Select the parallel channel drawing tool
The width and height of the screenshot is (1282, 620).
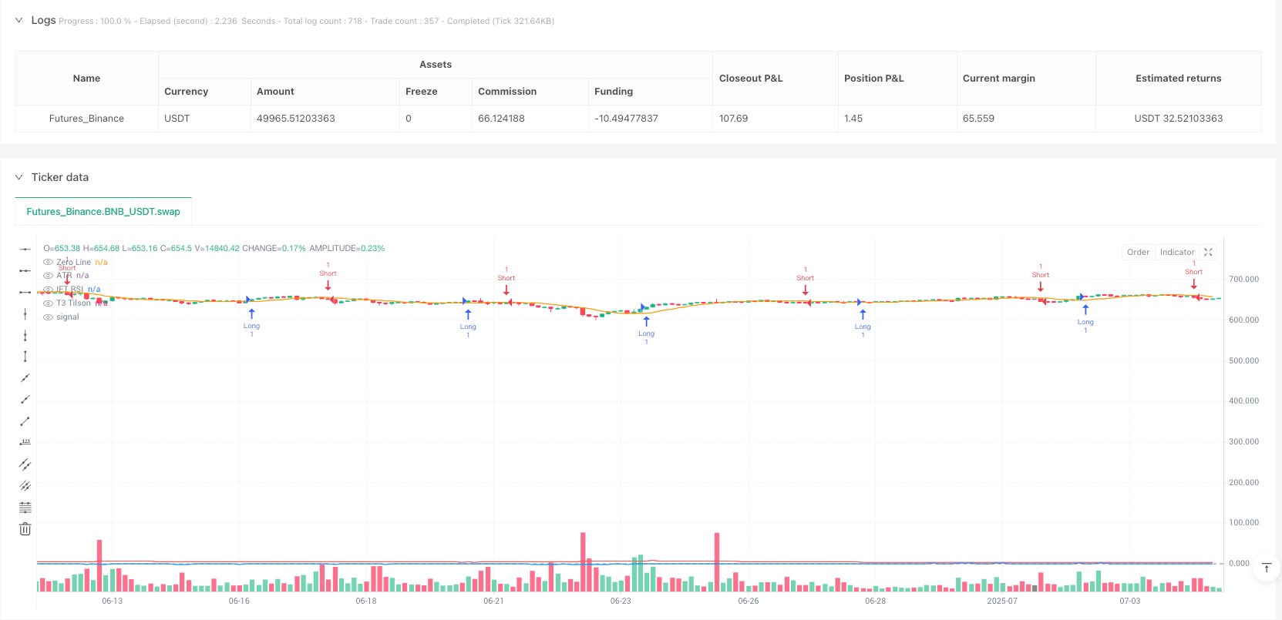[x=25, y=464]
